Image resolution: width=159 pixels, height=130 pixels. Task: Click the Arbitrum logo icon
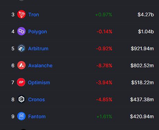click(x=21, y=48)
